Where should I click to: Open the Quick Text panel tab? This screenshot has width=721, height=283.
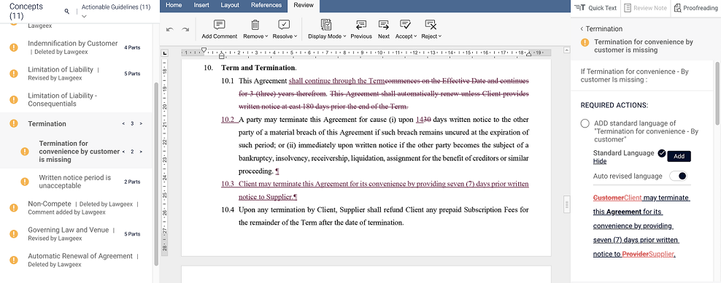[x=595, y=8]
